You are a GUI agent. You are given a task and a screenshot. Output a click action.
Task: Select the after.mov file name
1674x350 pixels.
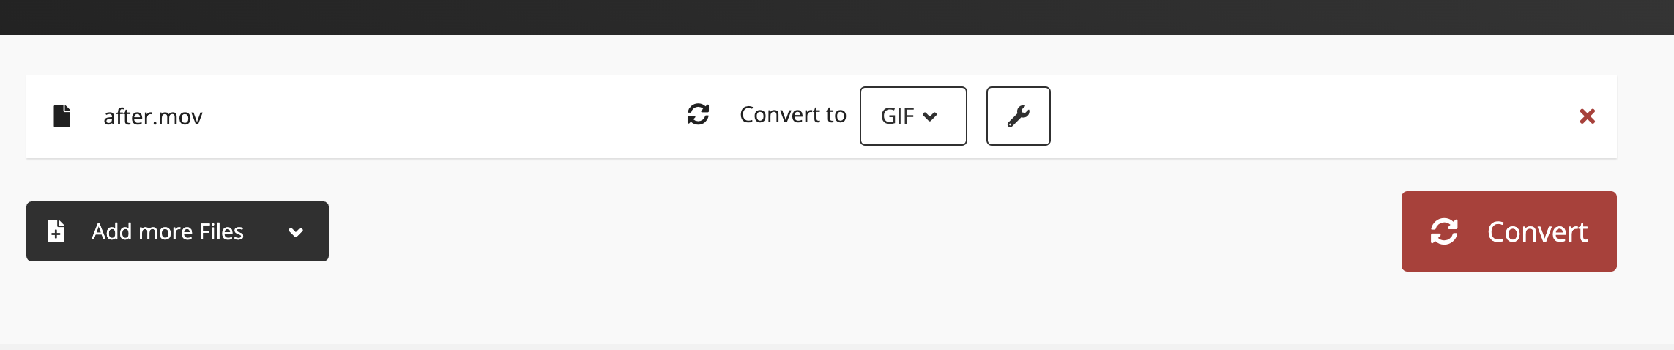click(152, 116)
